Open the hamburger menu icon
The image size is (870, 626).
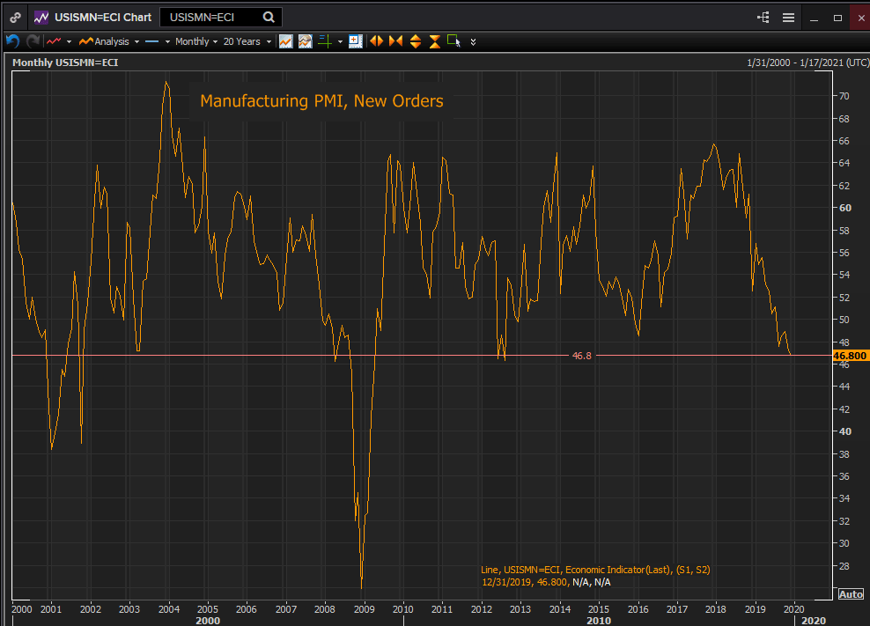pyautogui.click(x=788, y=18)
